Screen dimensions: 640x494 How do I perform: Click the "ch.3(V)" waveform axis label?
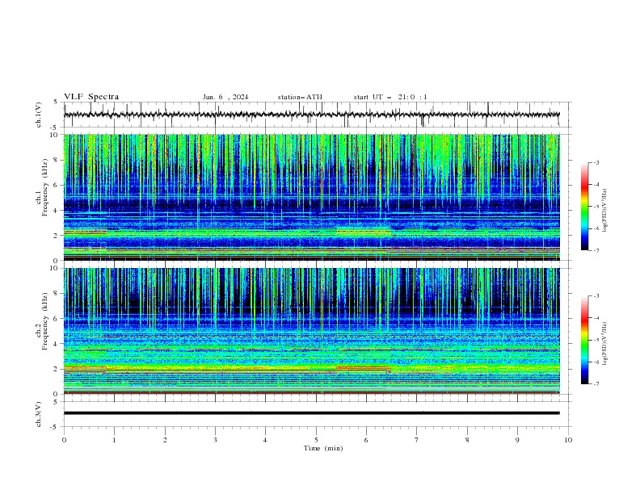click(39, 414)
